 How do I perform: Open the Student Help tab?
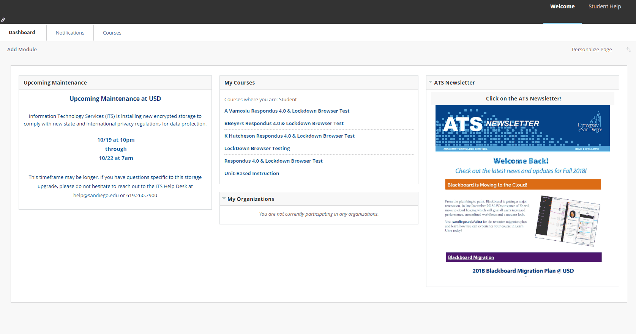(x=604, y=6)
